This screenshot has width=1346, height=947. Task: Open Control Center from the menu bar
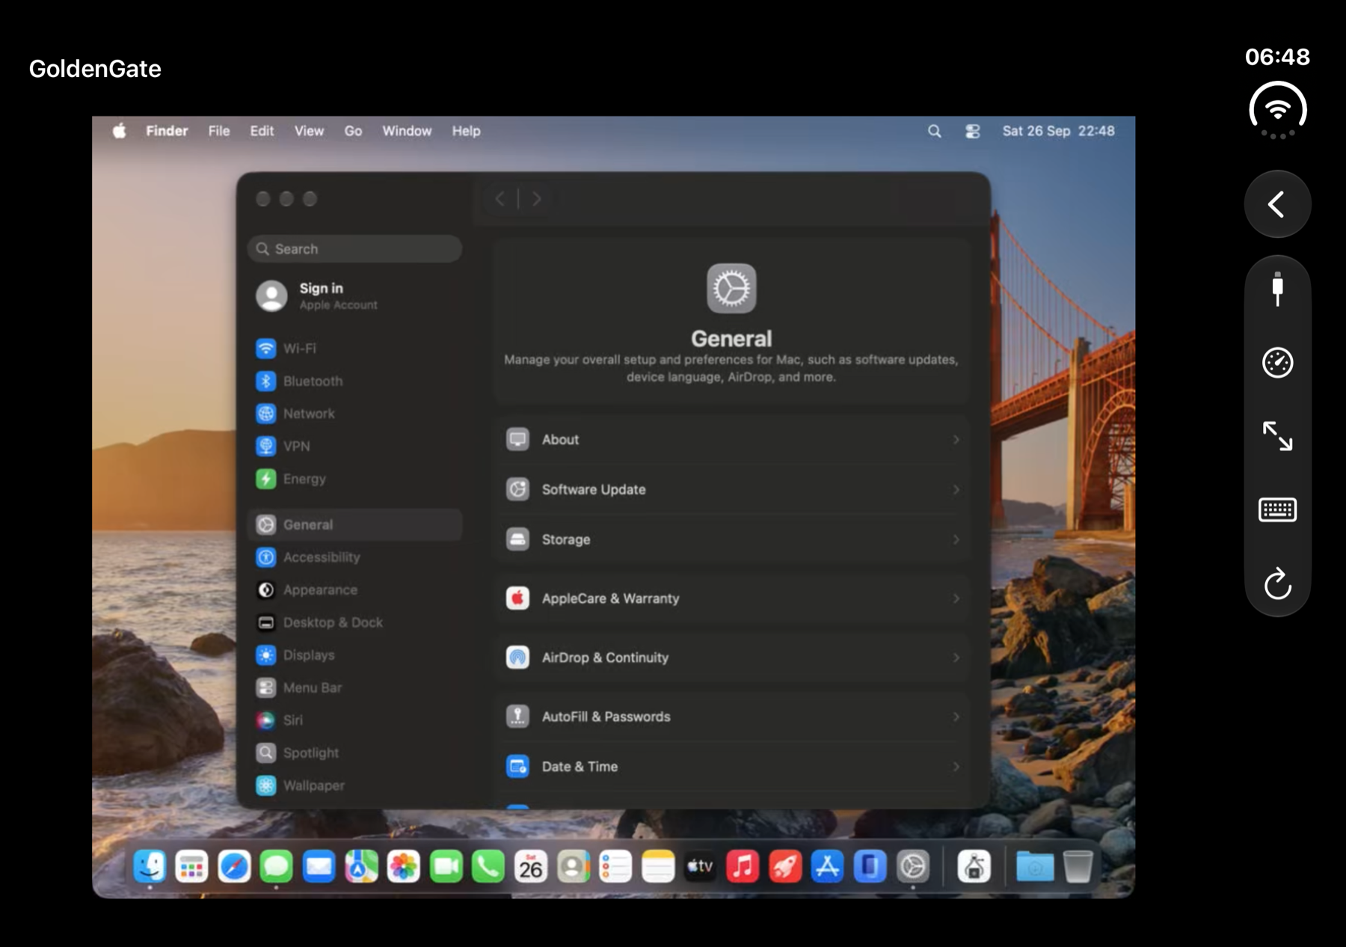point(972,131)
